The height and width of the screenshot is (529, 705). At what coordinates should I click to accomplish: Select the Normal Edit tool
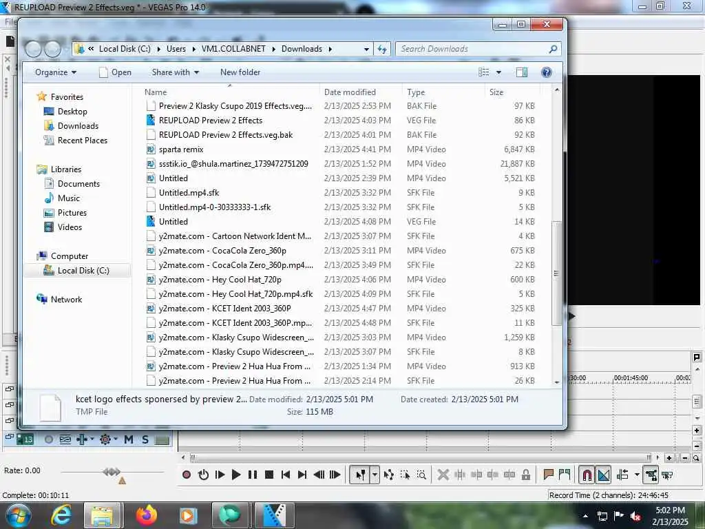360,475
